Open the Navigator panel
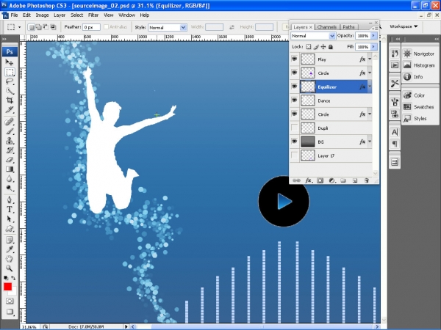Viewport: 441px width, 330px height. 419,54
